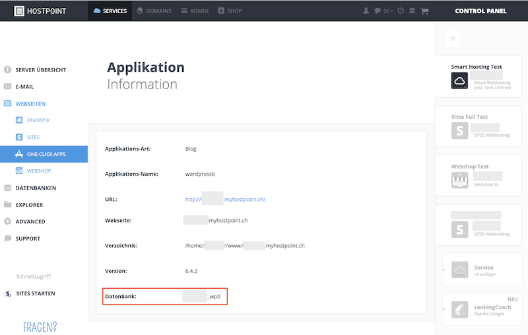Click the Server Übersicht info icon
The width and height of the screenshot is (528, 335).
7,69
